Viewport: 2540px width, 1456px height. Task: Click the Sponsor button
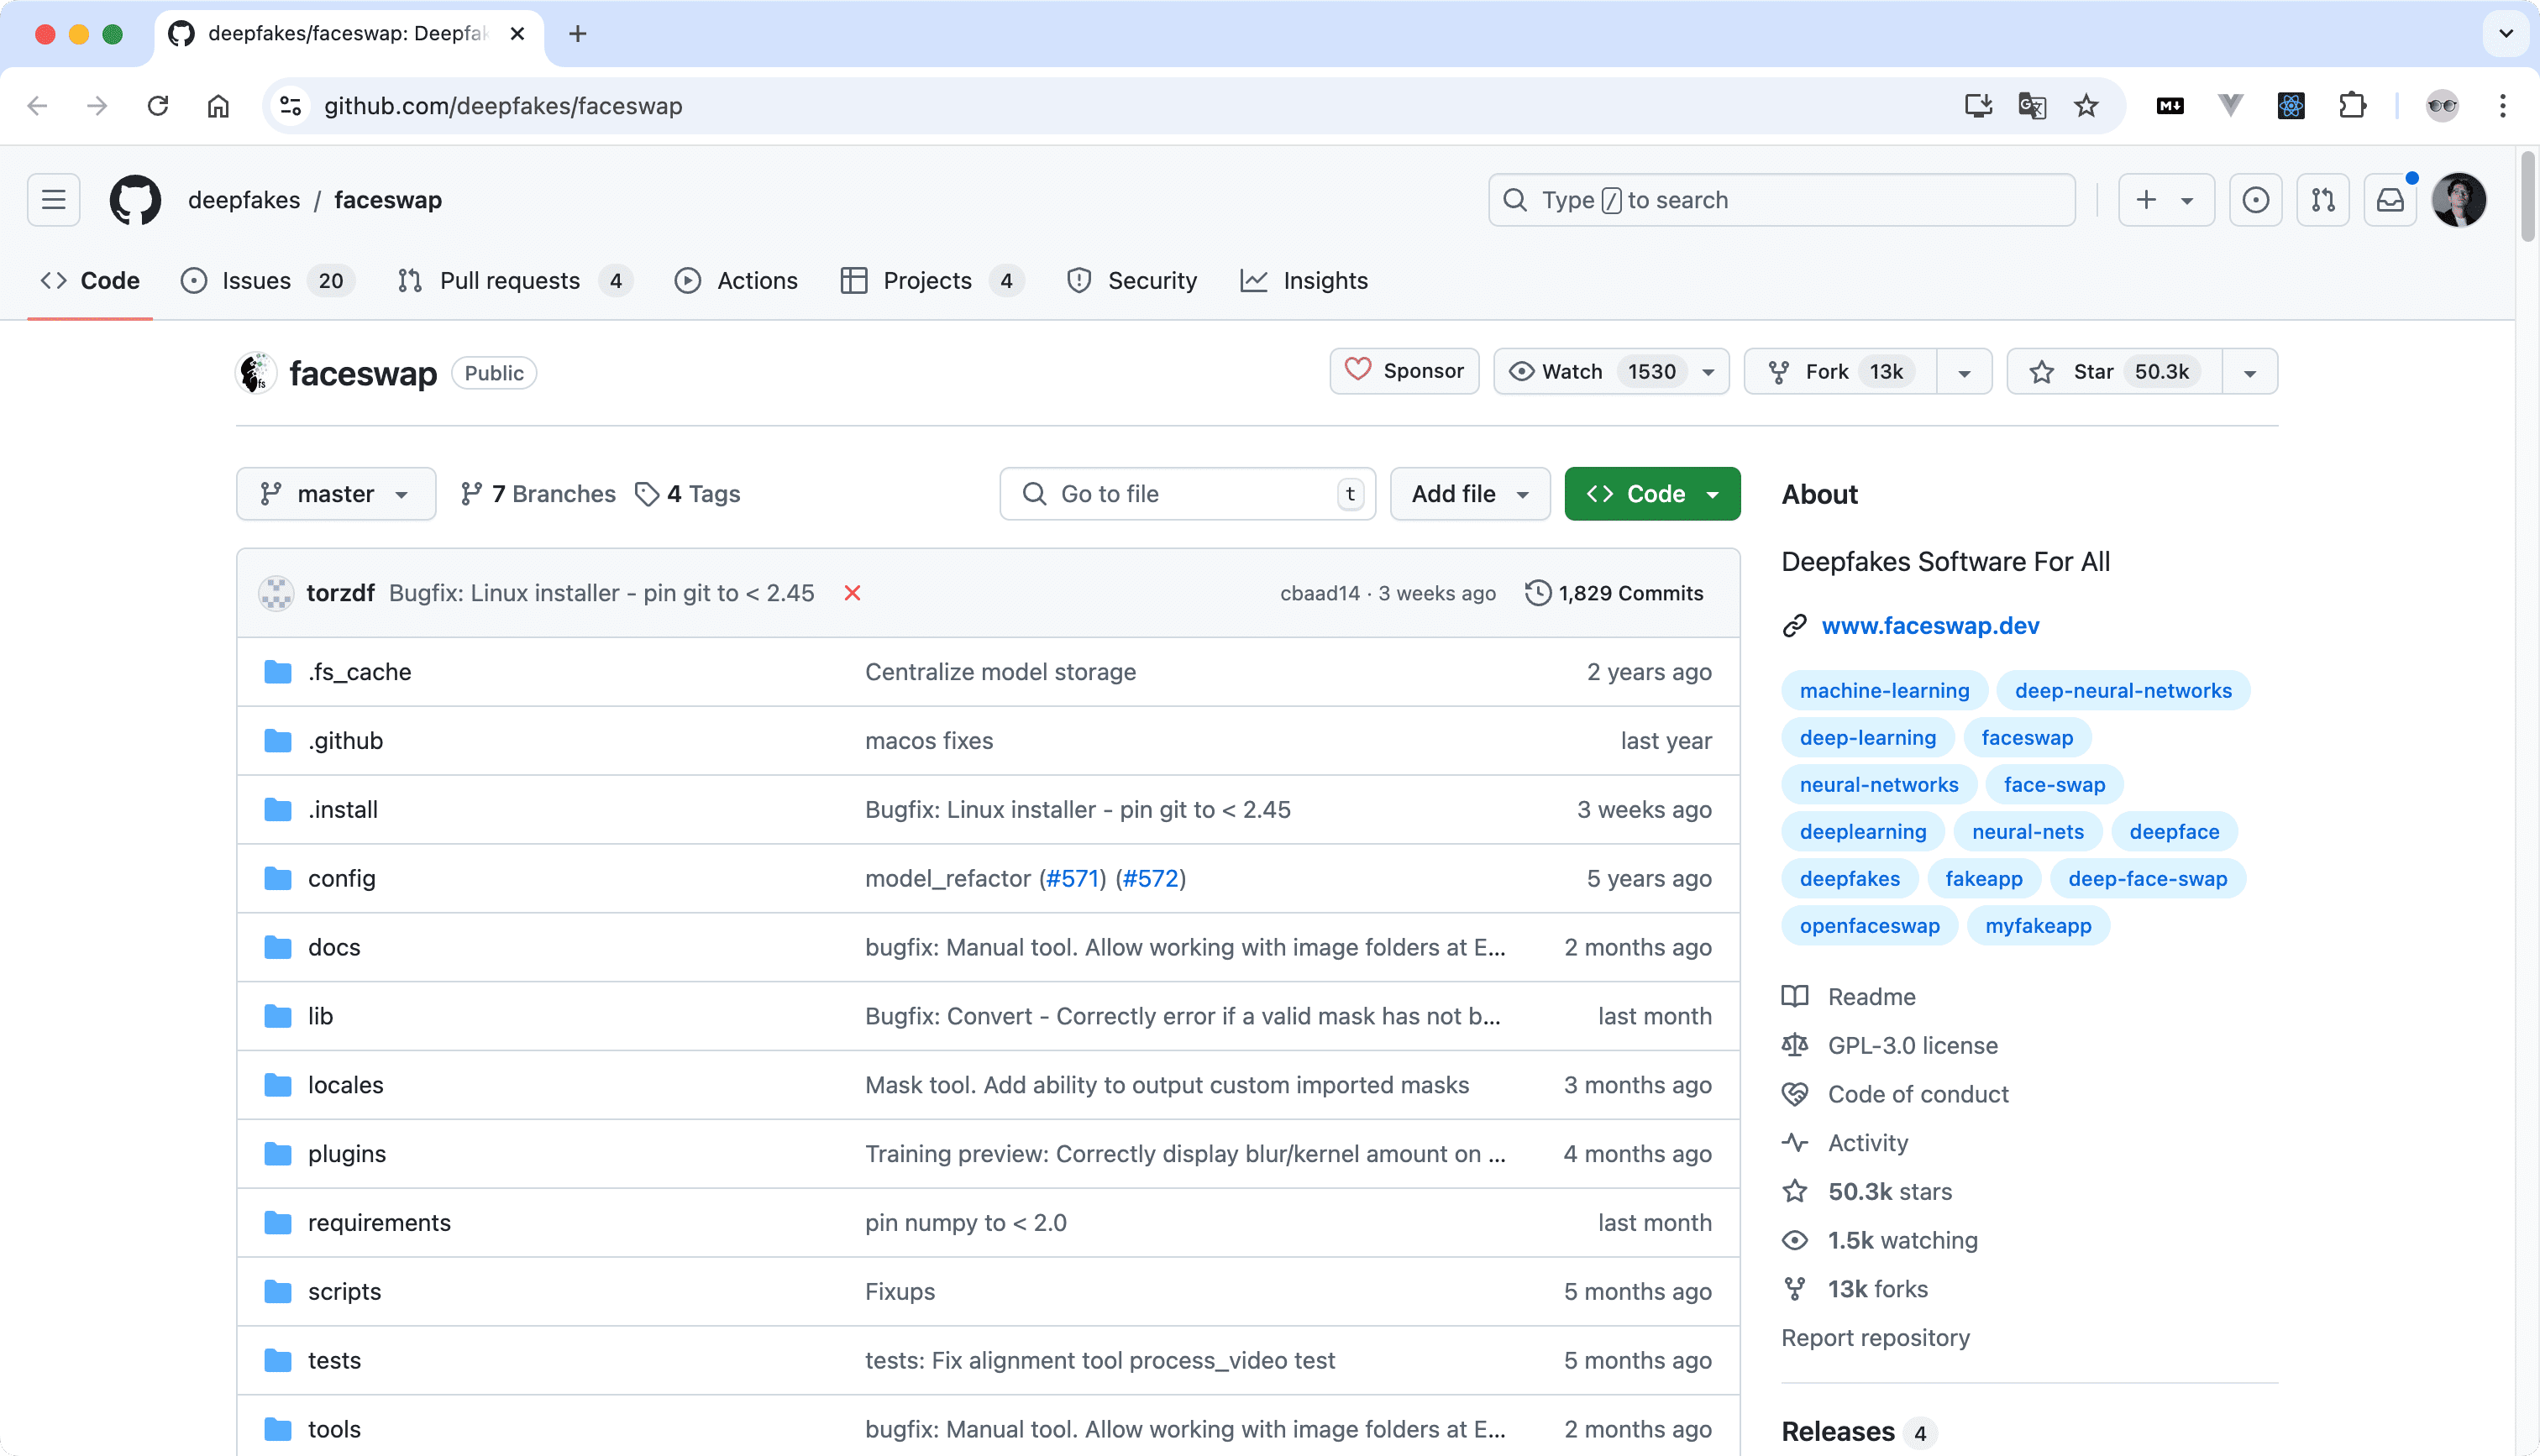[1404, 371]
